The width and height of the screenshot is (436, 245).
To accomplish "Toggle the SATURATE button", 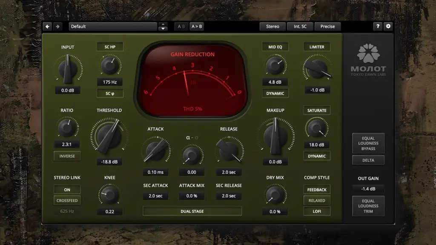I will click(317, 110).
